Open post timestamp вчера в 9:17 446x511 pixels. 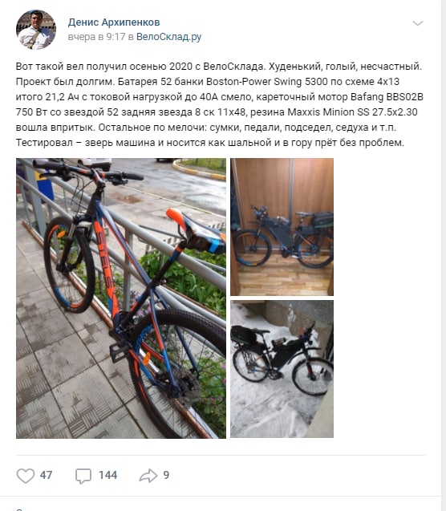point(96,37)
